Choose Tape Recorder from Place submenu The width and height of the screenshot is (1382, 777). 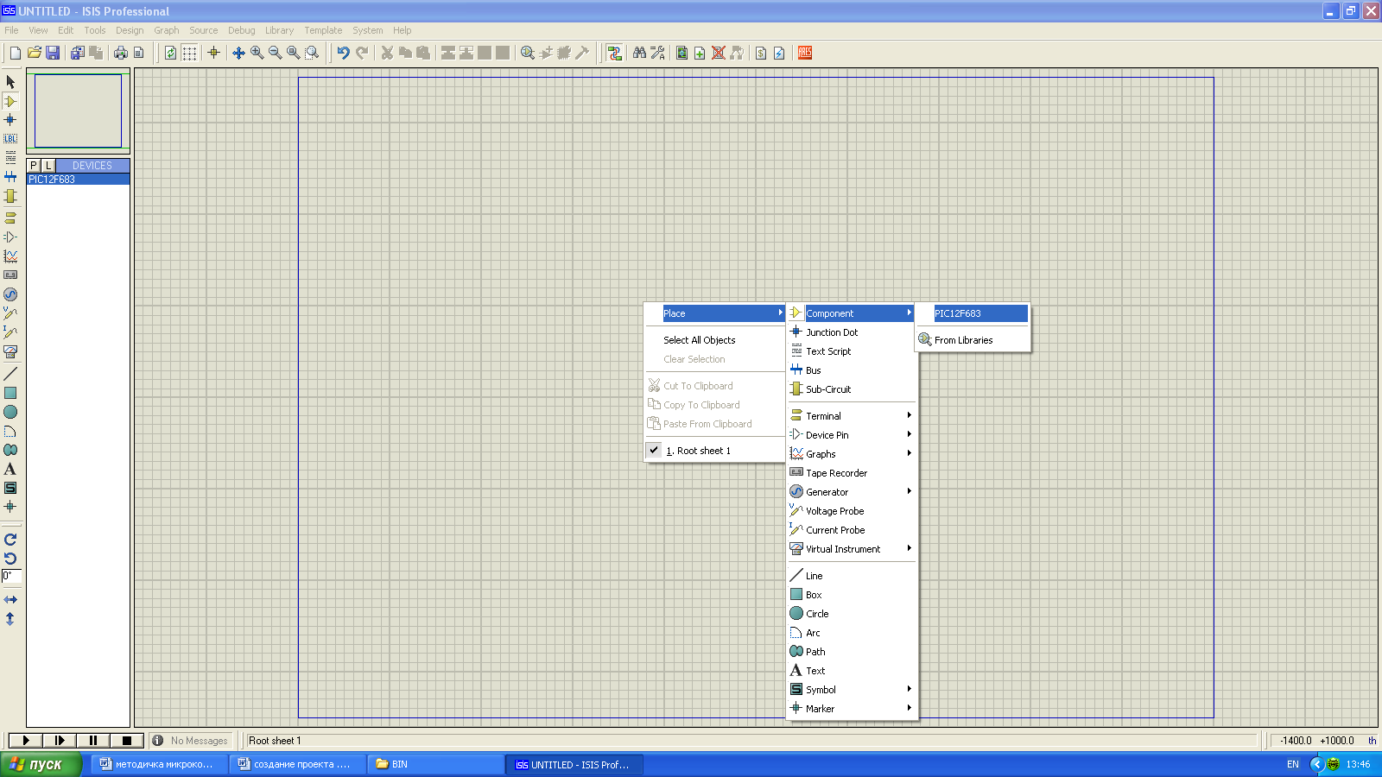[x=851, y=473]
